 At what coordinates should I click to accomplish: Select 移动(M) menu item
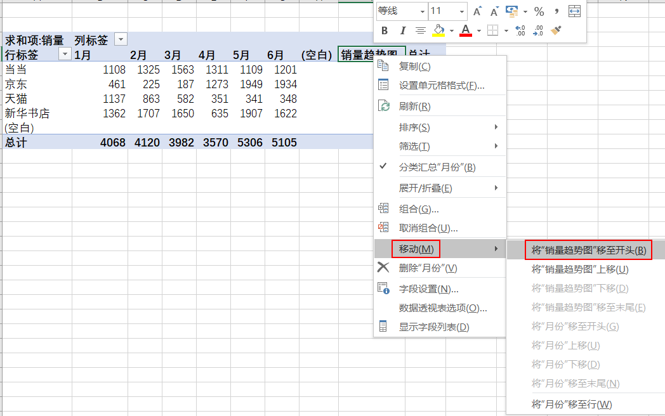[x=440, y=249]
